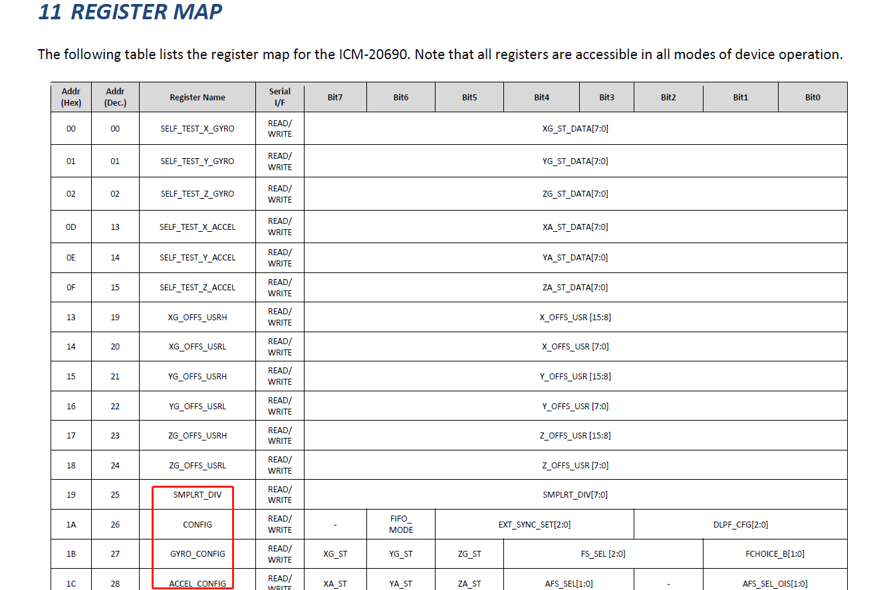
Task: Select the ACCEL_CONFIG register name
Action: pos(197,583)
